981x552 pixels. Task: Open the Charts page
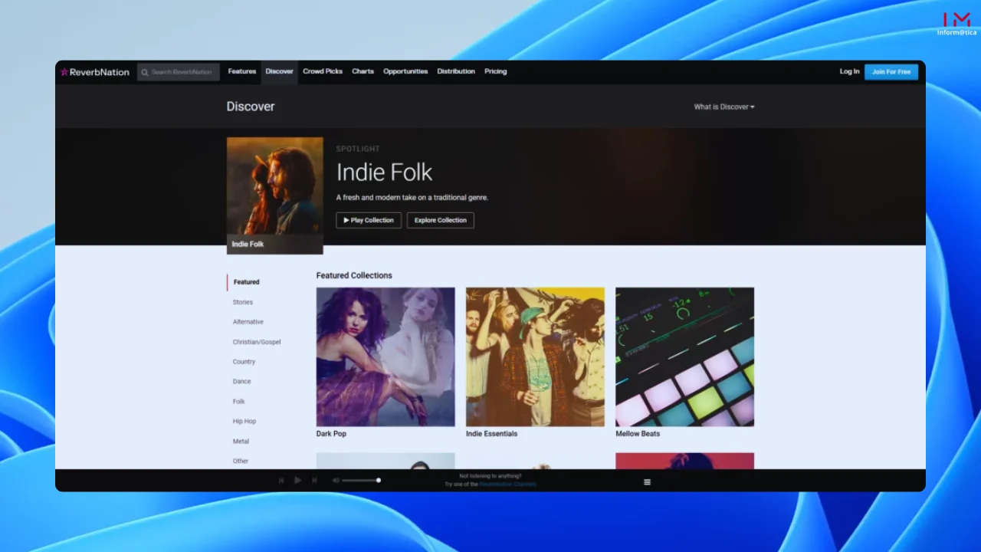click(x=363, y=71)
